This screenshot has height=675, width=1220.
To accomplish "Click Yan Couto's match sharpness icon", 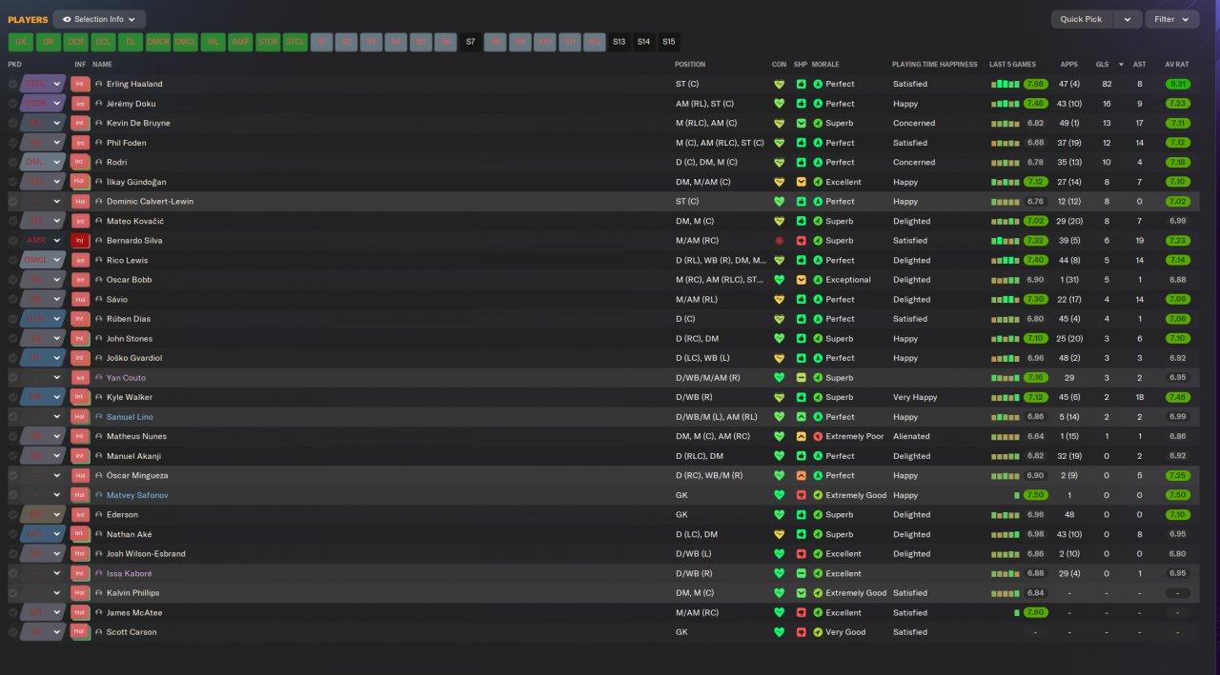I will pos(802,378).
